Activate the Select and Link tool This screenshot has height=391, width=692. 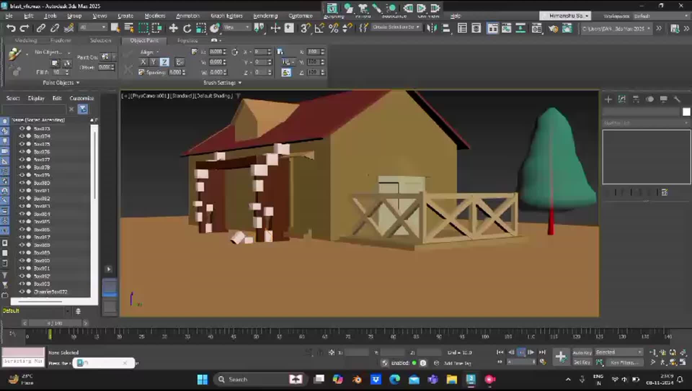(41, 28)
